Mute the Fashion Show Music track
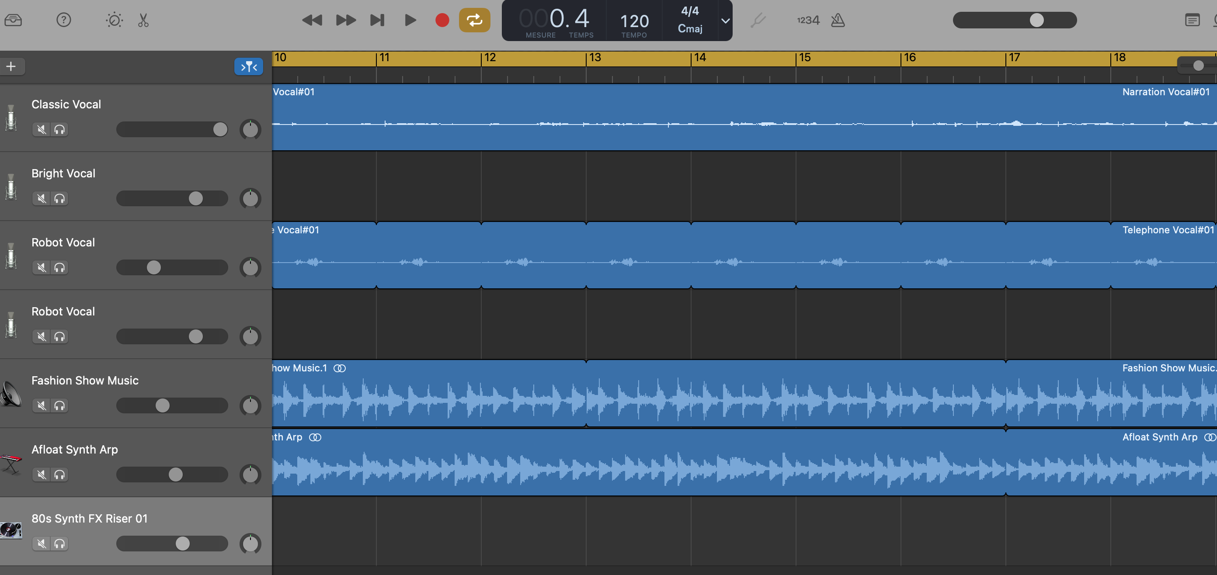The image size is (1217, 575). point(42,405)
